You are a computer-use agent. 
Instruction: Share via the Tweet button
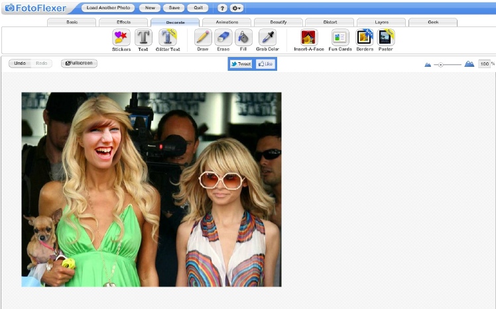[241, 64]
